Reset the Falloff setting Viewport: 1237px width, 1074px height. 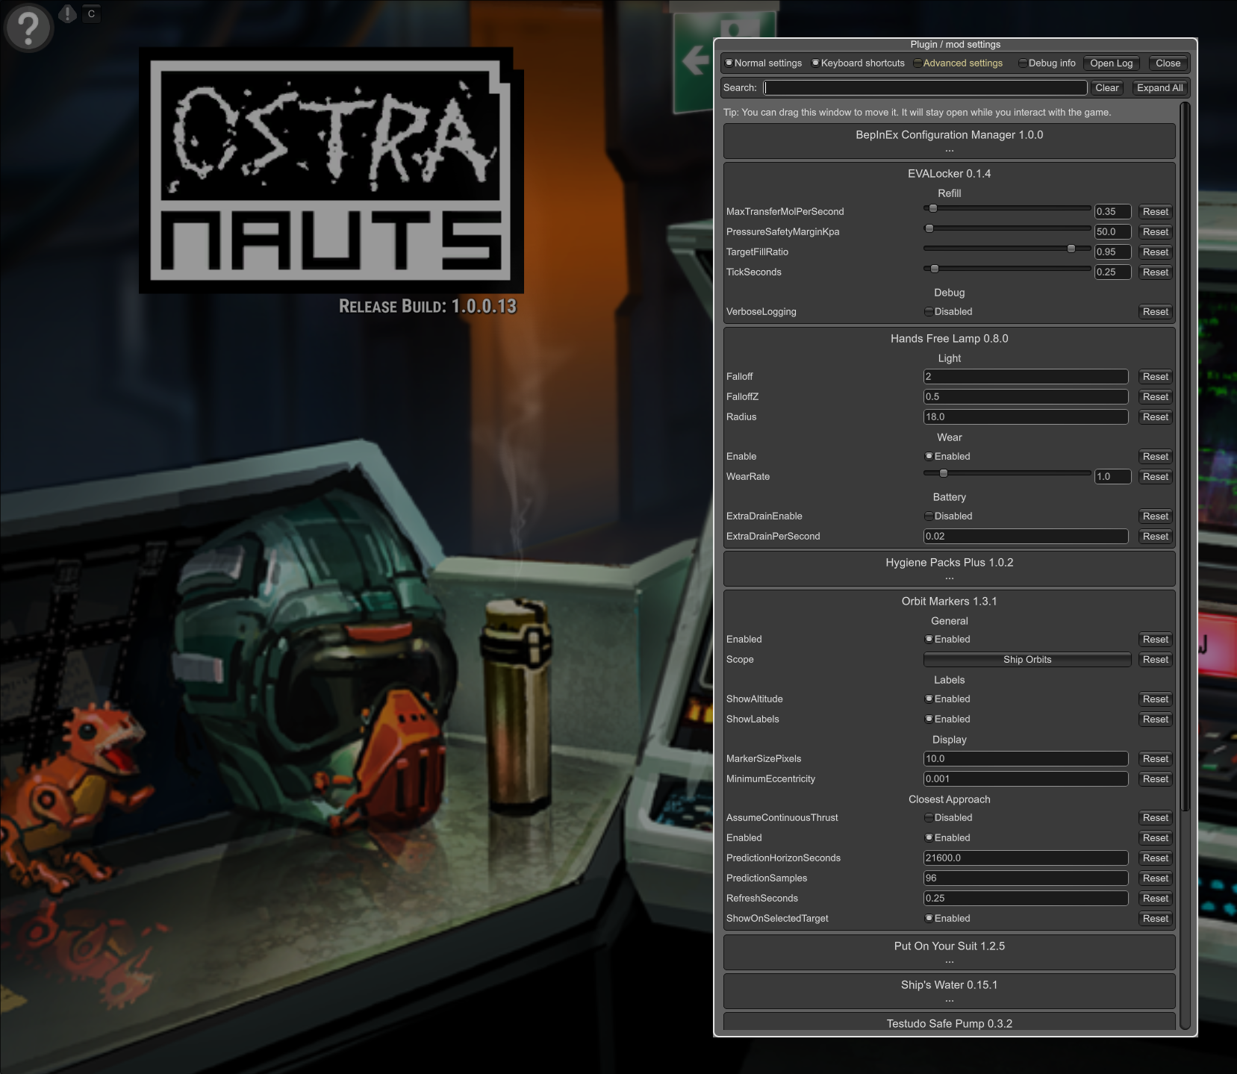click(x=1155, y=377)
